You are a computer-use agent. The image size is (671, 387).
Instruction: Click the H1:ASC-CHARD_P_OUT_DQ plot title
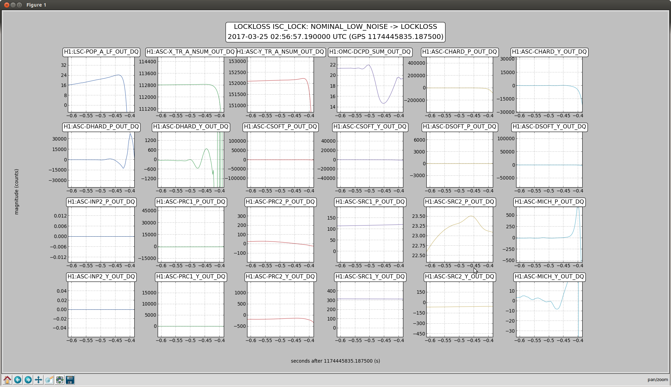click(459, 52)
